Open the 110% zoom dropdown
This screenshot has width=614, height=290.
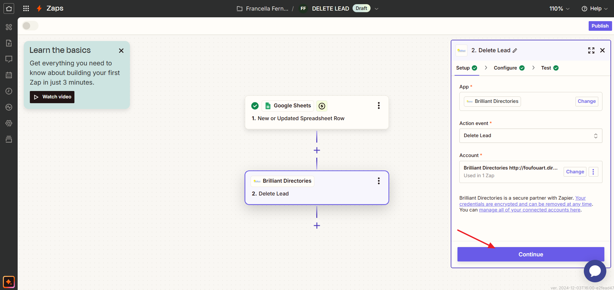pos(559,9)
